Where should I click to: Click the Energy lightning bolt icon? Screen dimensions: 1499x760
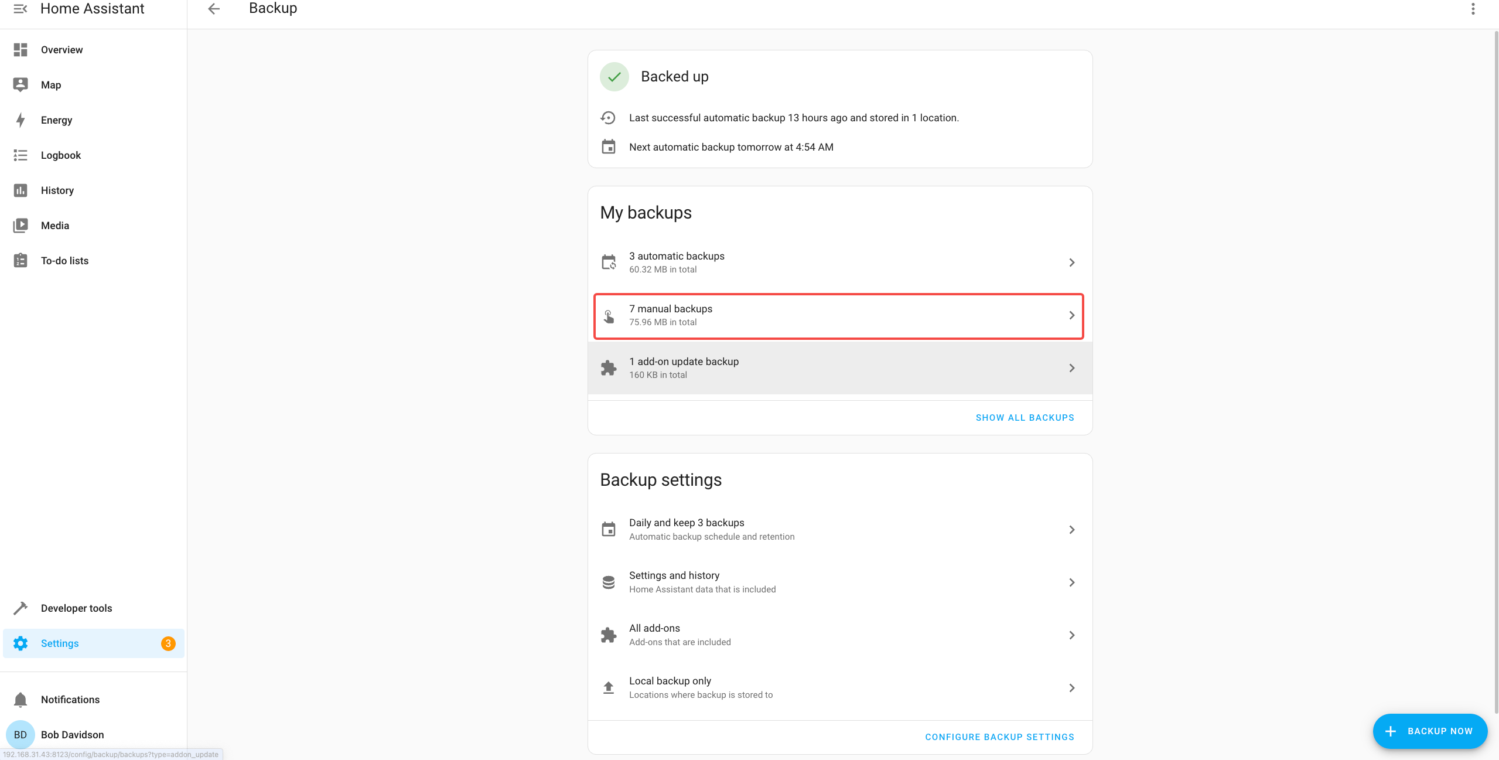click(x=21, y=120)
